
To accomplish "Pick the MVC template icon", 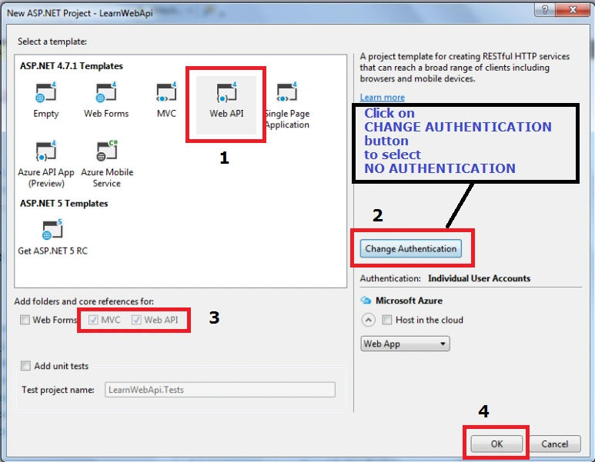I will 166,92.
